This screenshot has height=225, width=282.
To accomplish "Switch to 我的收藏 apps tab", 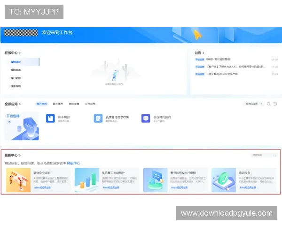I will point(74,104).
